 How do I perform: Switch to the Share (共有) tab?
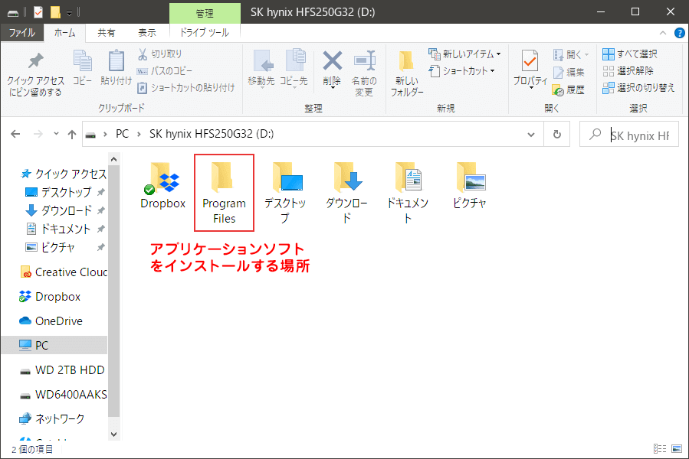pyautogui.click(x=106, y=33)
